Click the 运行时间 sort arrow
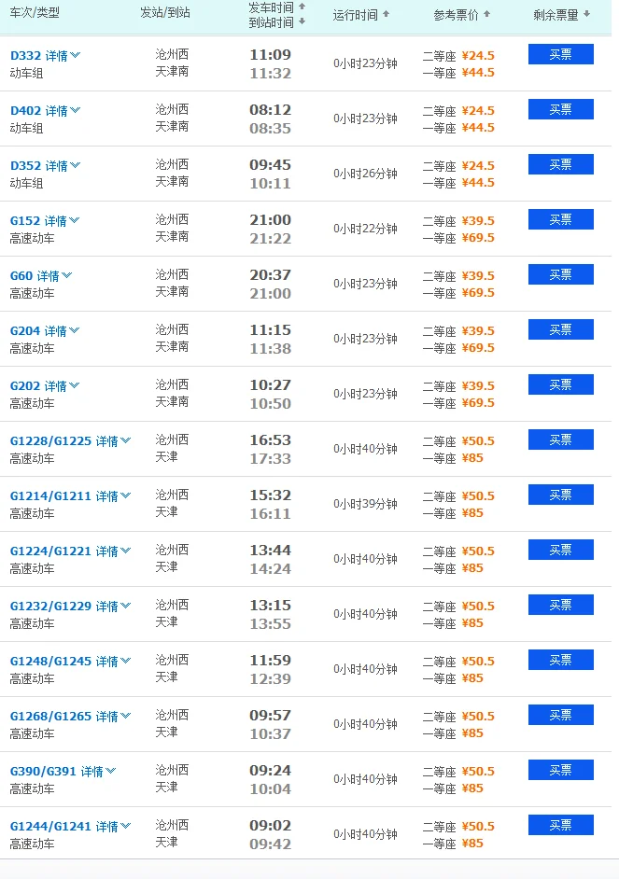This screenshot has width=619, height=879. coord(386,15)
